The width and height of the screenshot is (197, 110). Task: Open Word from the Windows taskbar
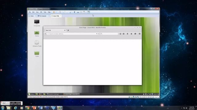point(41,108)
